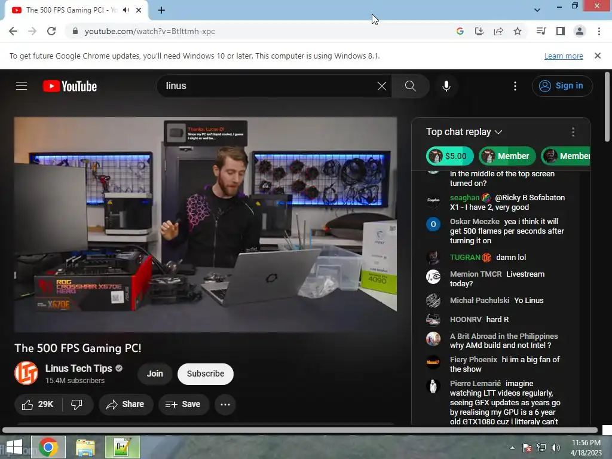The image size is (612, 459).
Task: Go forward in Chrome
Action: pyautogui.click(x=32, y=31)
